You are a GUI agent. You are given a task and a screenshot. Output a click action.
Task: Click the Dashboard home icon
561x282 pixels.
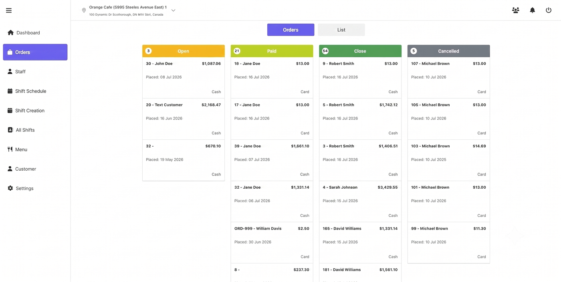pos(11,32)
